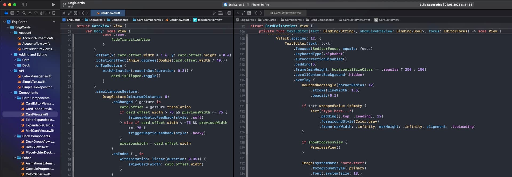Image resolution: width=512 pixels, height=177 pixels.
Task: Add a new editor pane
Action: [x=229, y=13]
